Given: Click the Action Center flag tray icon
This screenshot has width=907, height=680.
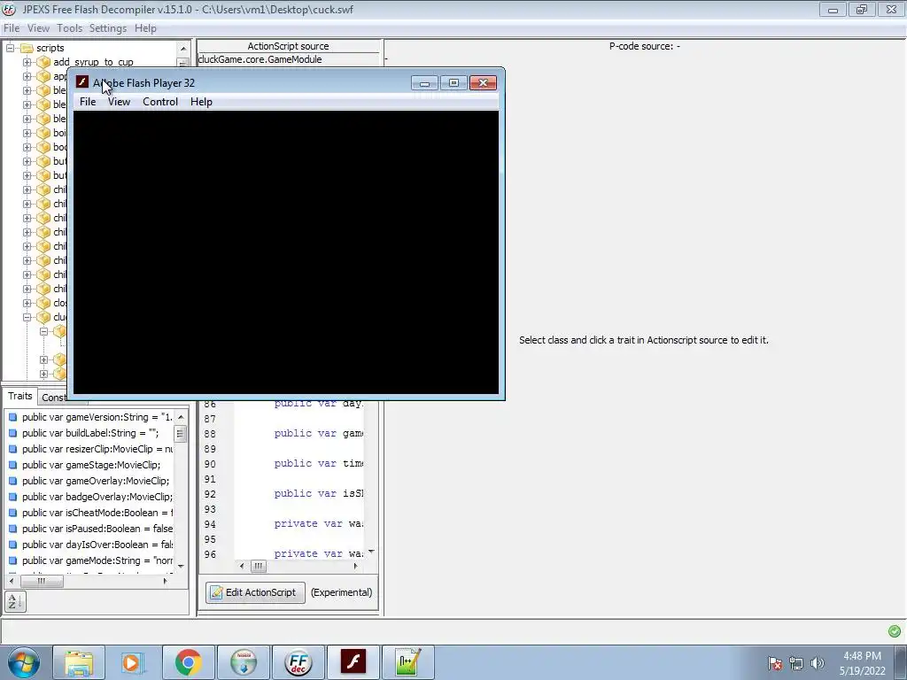Looking at the screenshot, I should (775, 663).
